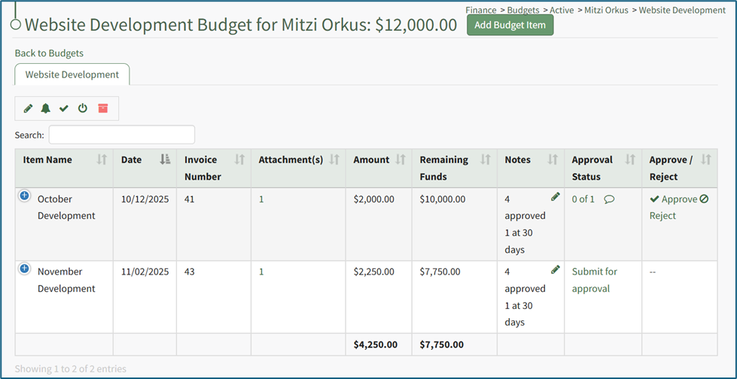Sort table by Amount column
The height and width of the screenshot is (379, 737).
(400, 159)
